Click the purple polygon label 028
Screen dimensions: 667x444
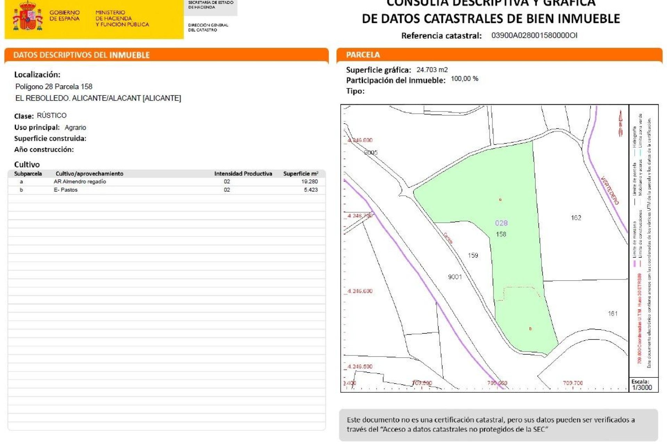pos(501,223)
